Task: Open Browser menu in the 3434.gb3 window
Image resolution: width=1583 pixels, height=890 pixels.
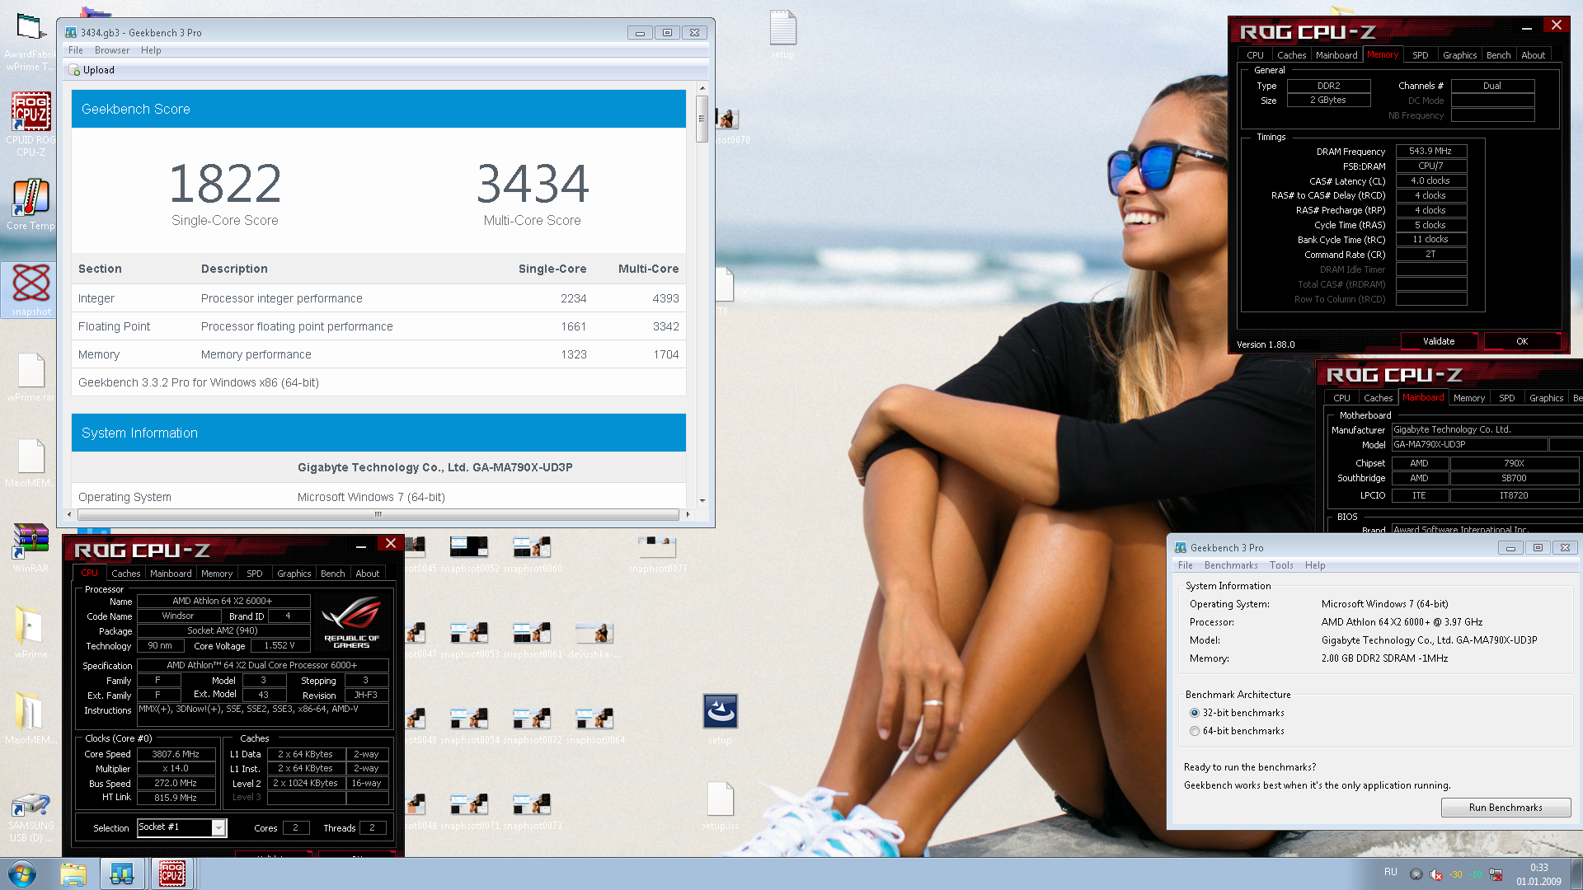Action: tap(112, 50)
